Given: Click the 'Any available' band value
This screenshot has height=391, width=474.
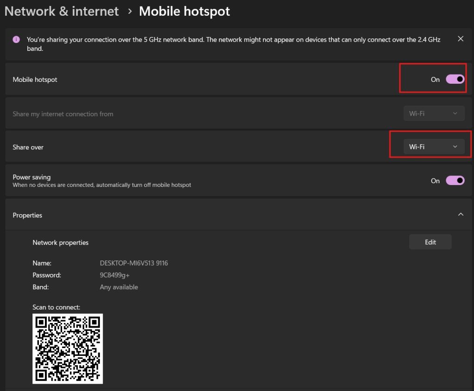Looking at the screenshot, I should [119, 287].
